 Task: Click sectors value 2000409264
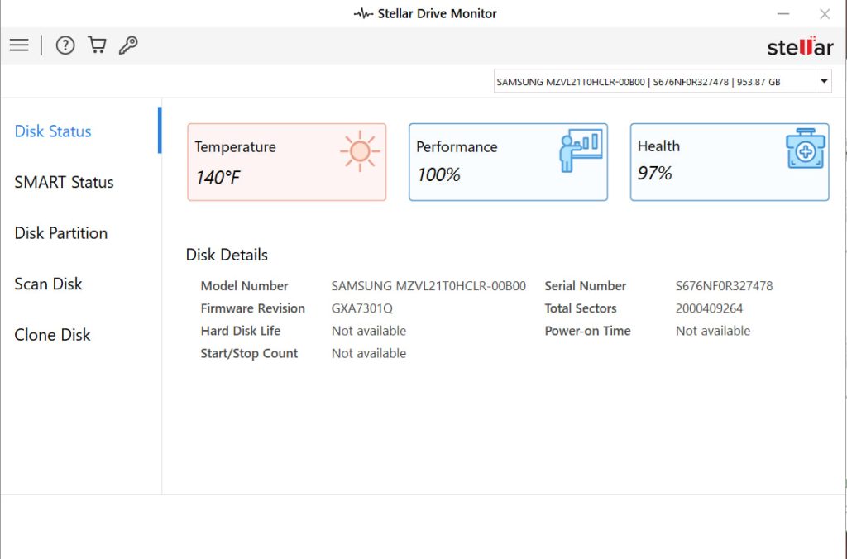click(709, 308)
